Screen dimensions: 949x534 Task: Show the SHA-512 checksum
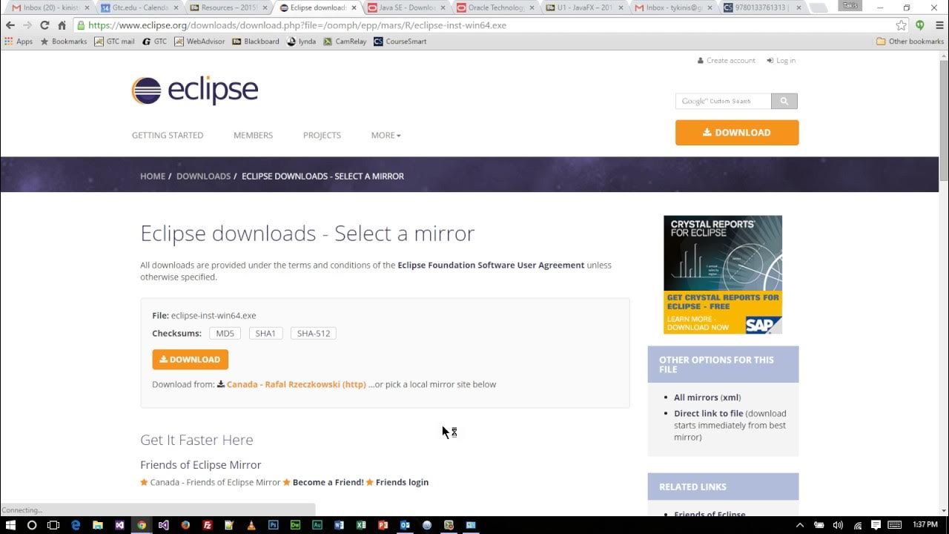314,334
